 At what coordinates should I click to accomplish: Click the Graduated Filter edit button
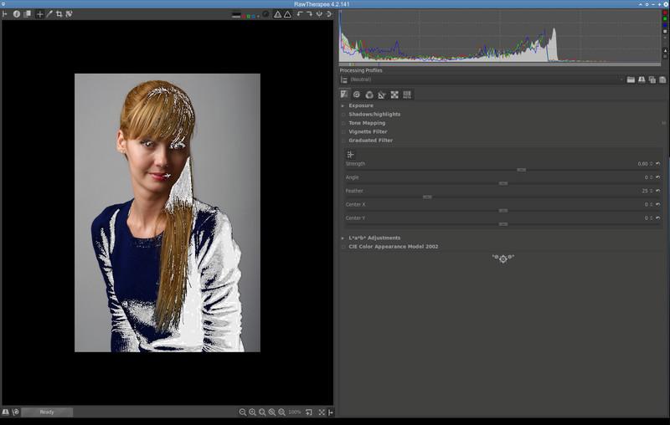coord(350,155)
